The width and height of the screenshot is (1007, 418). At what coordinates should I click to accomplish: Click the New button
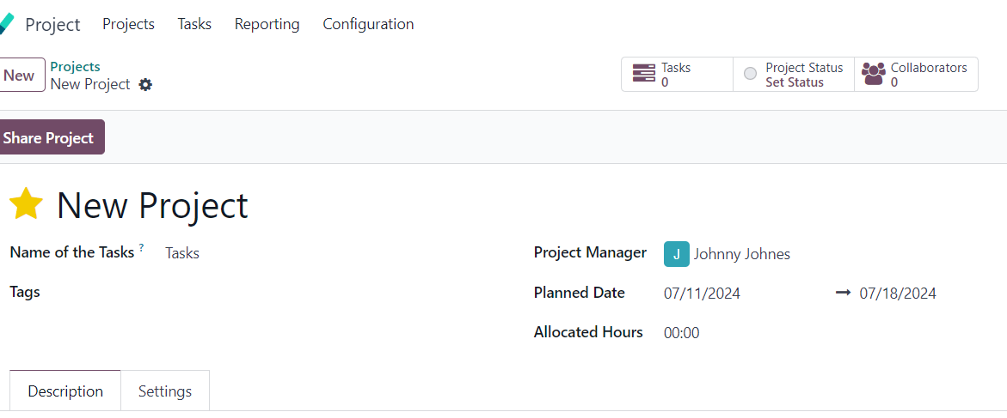coord(20,75)
